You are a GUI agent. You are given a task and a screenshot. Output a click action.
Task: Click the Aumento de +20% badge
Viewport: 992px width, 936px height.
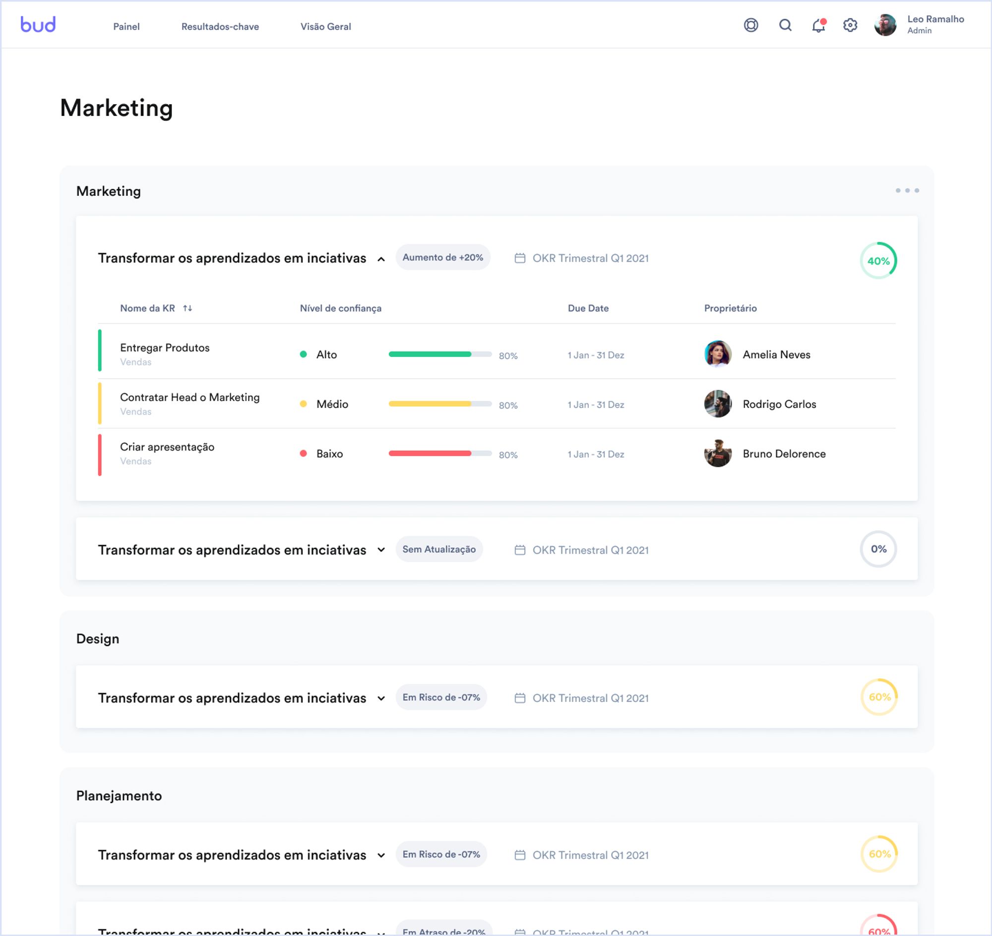click(x=442, y=257)
